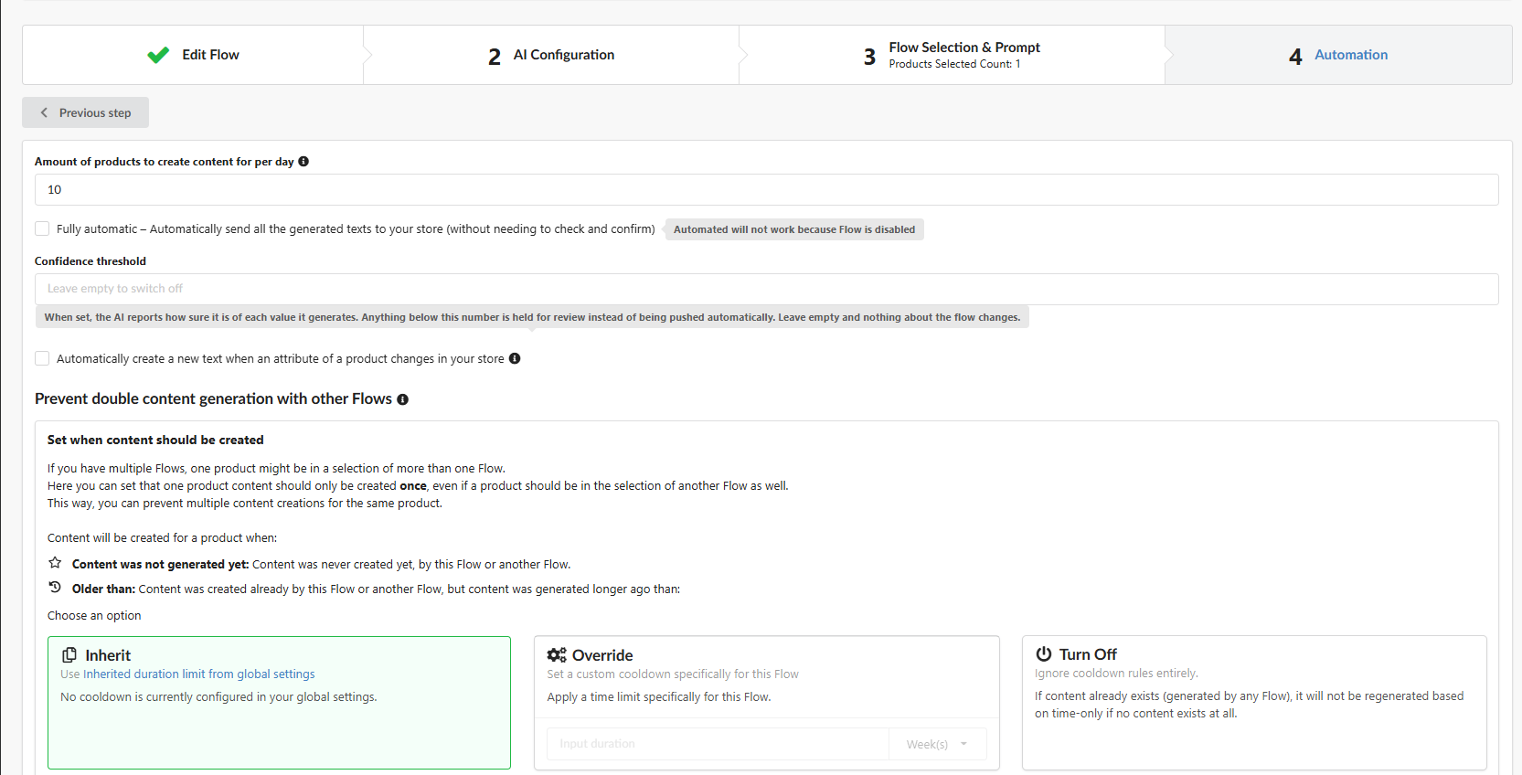
Task: Select the Turn Off cooldown option card
Action: point(1254,703)
